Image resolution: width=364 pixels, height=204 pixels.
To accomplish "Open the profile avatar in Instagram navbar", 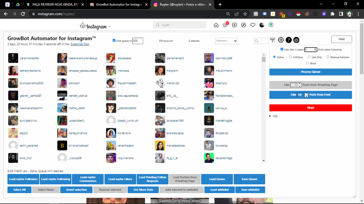I will 262,25.
